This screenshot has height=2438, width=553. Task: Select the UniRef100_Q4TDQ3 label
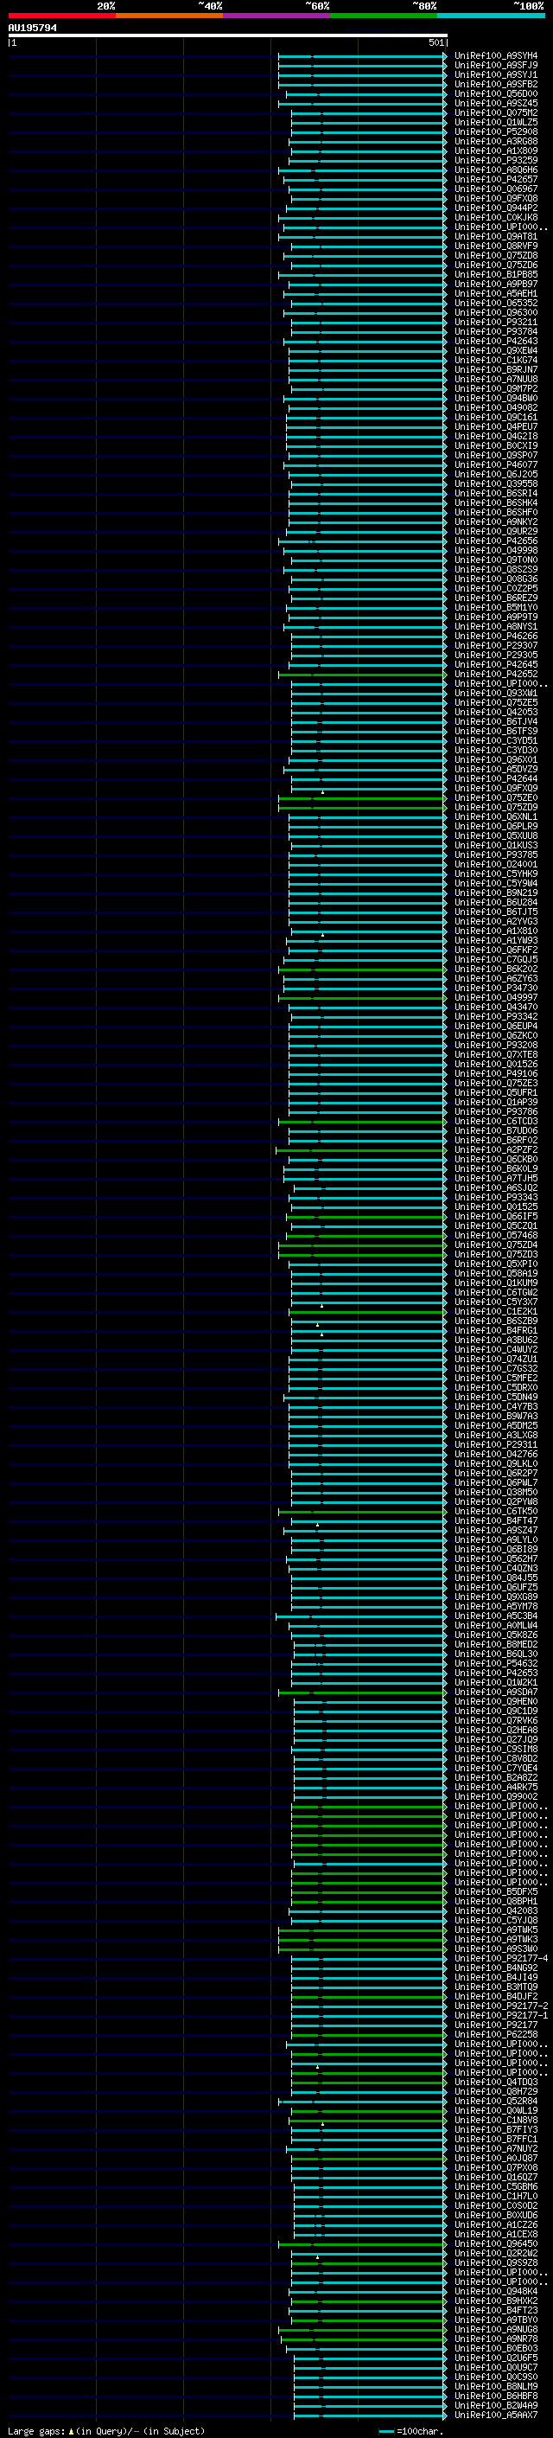coord(495,2081)
